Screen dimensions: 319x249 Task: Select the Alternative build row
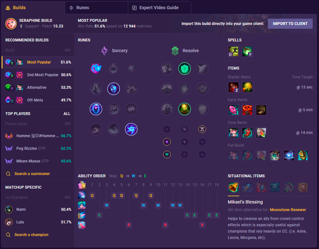(38, 88)
